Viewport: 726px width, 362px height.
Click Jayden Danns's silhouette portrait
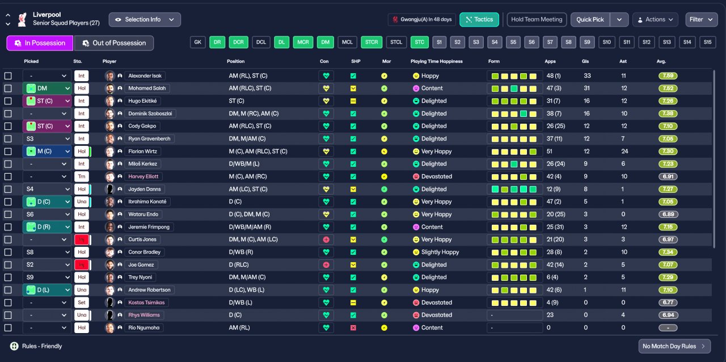coord(109,189)
